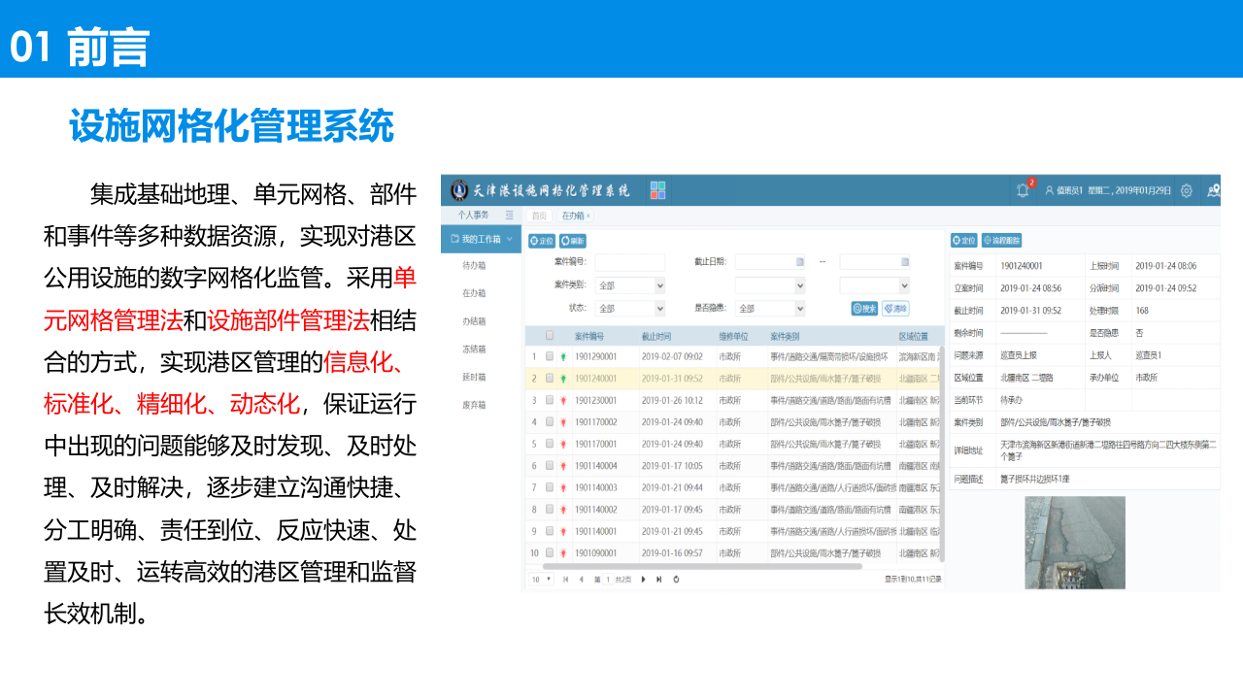Open the notification bell with 2 alerts
The height and width of the screenshot is (699, 1243).
pos(1023,190)
